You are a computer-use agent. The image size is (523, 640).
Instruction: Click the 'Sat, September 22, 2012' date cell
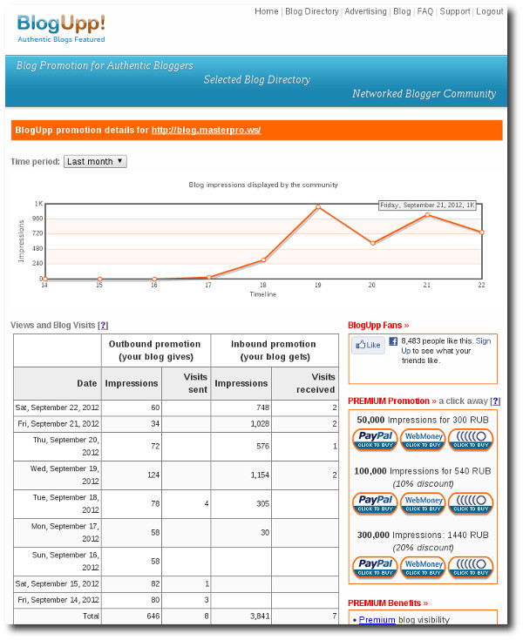58,408
